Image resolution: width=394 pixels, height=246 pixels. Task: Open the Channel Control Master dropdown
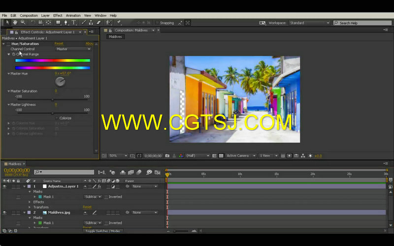pyautogui.click(x=73, y=49)
